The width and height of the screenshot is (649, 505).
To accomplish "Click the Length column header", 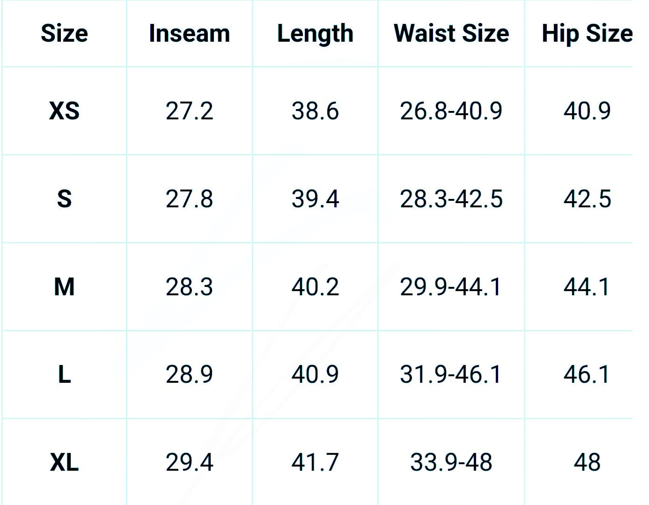I will click(x=315, y=33).
